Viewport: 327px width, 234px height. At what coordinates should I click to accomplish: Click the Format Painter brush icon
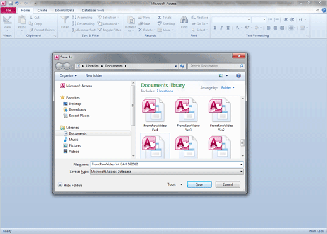(31, 30)
